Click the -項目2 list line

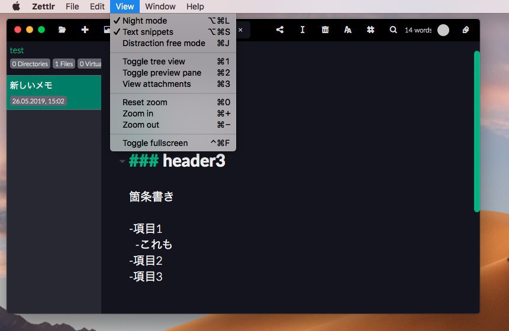pos(146,260)
